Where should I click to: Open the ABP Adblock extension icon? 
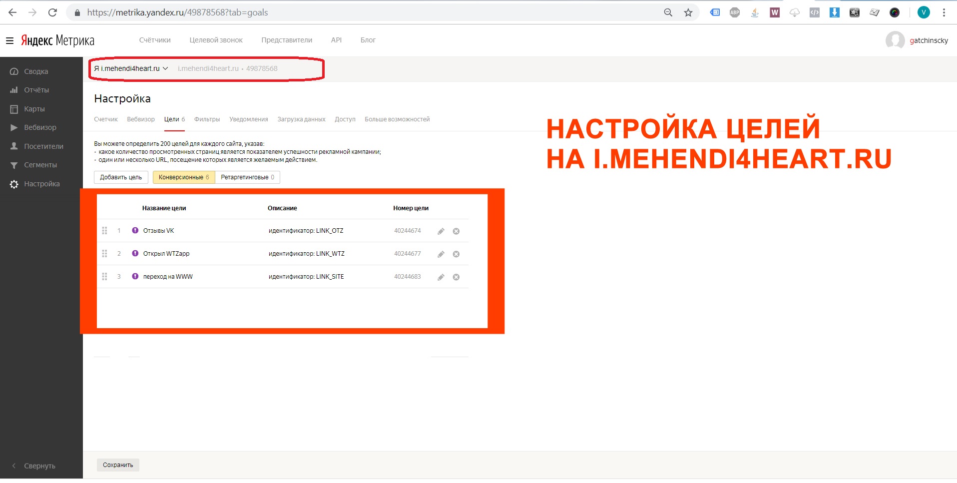(x=735, y=12)
